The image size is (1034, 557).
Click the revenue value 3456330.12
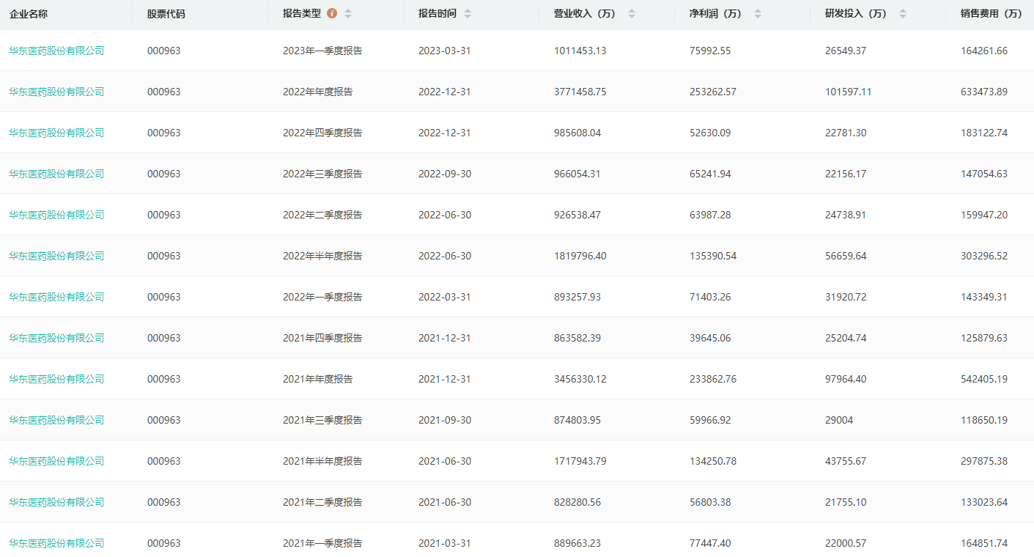(580, 379)
